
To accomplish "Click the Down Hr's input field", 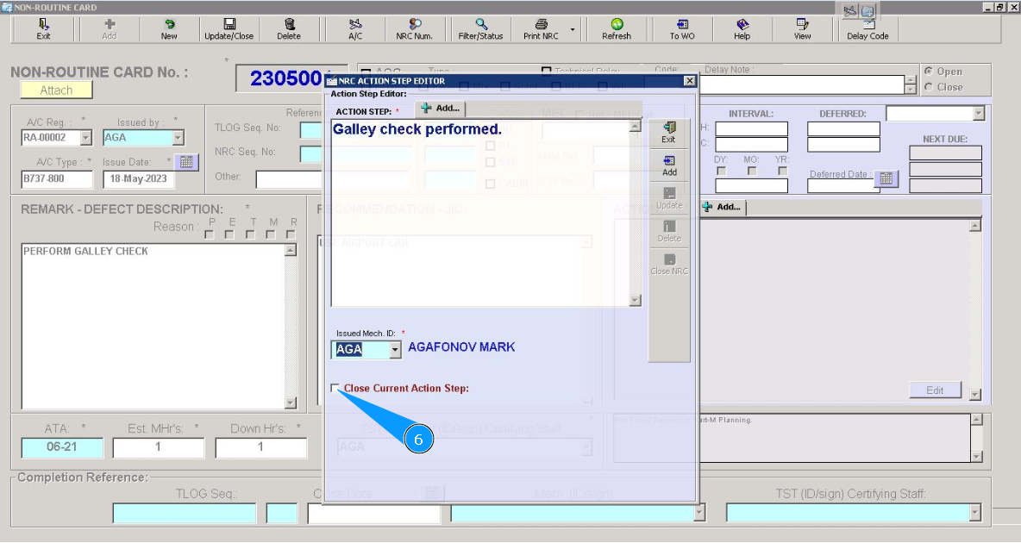I will coord(261,447).
